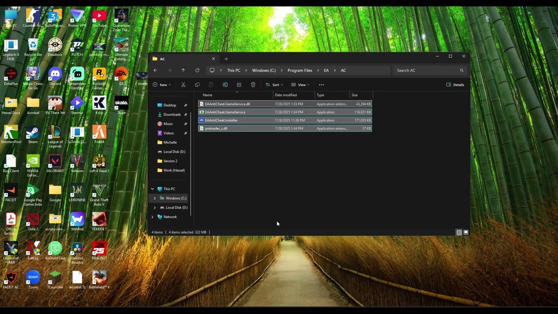Sort by the Type column header
The width and height of the screenshot is (558, 314).
tap(332, 95)
